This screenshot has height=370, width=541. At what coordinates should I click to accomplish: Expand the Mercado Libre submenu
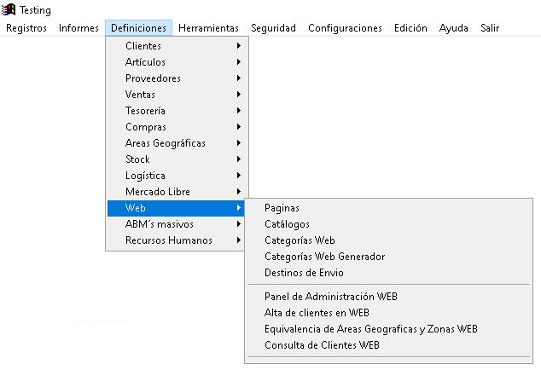158,192
